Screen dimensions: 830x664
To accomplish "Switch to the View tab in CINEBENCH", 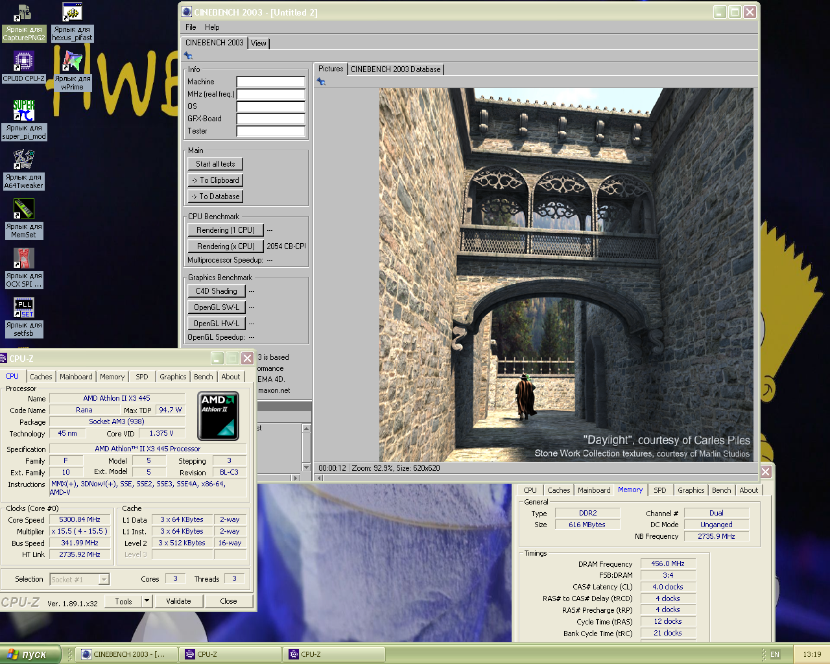I will click(259, 43).
